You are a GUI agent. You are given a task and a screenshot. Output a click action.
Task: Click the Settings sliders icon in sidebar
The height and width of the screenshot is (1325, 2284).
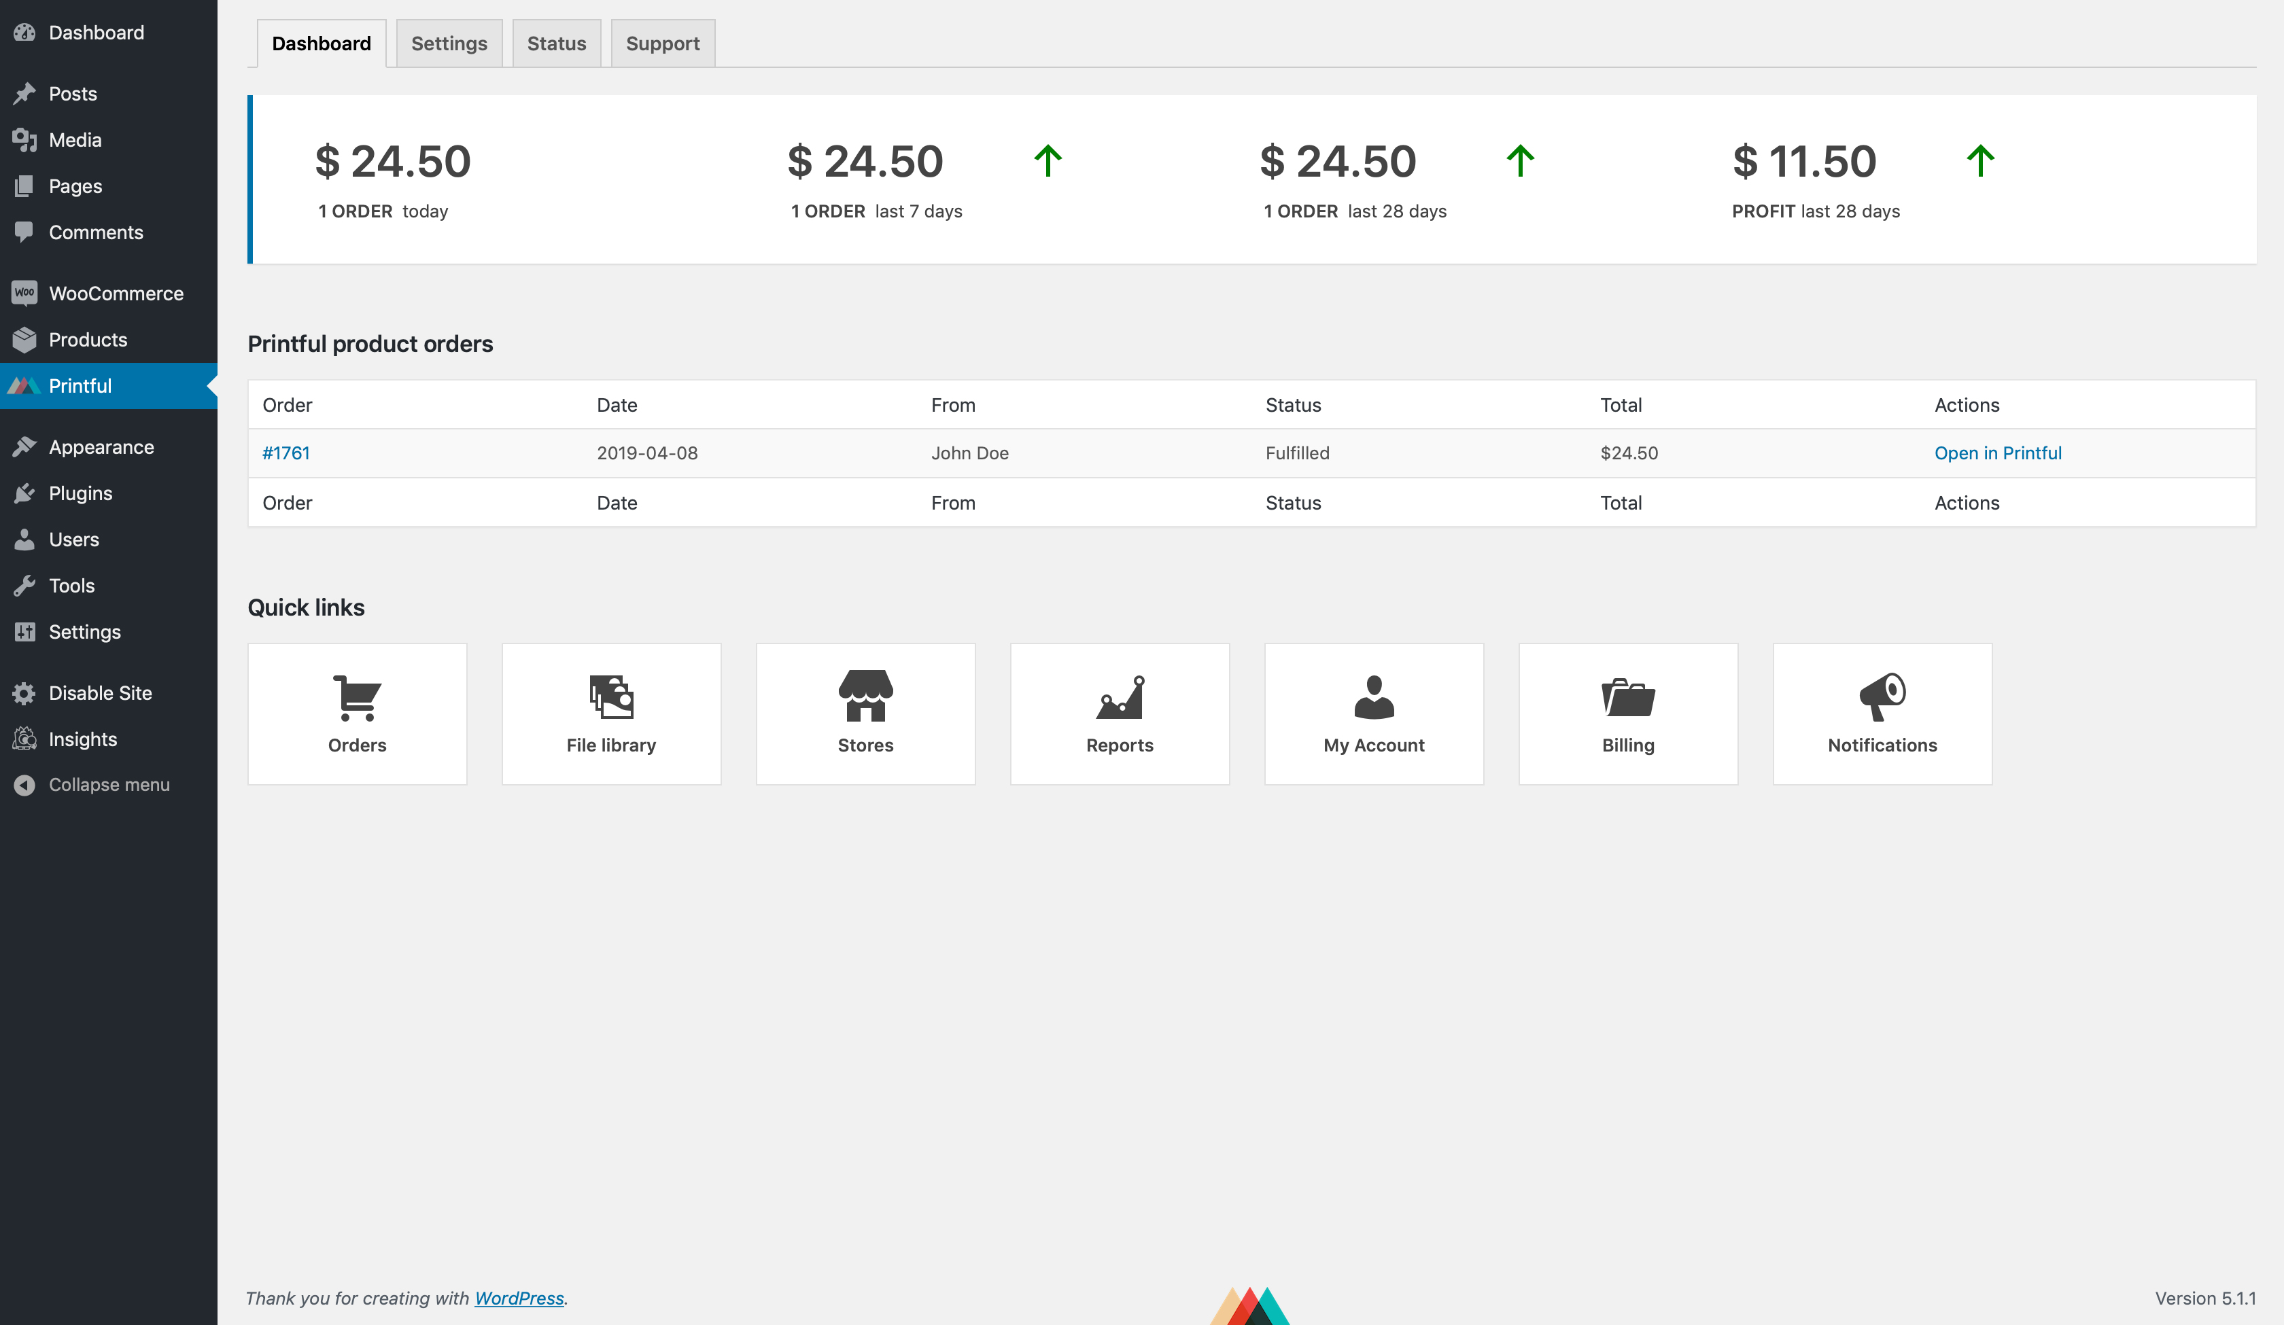coord(24,632)
